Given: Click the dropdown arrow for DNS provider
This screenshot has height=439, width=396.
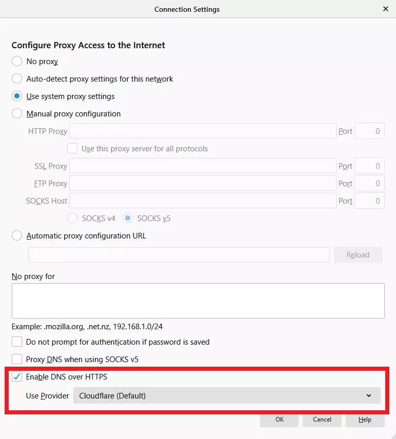Looking at the screenshot, I should (x=369, y=395).
